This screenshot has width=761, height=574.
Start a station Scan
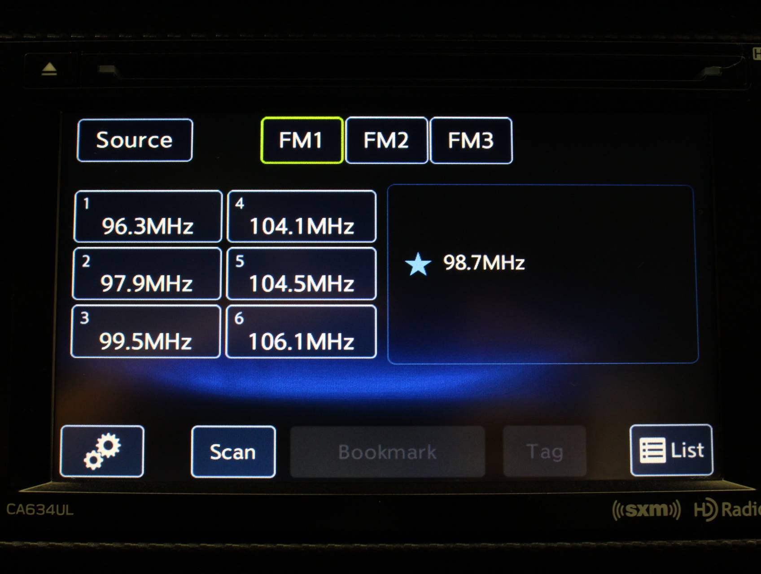(x=233, y=452)
